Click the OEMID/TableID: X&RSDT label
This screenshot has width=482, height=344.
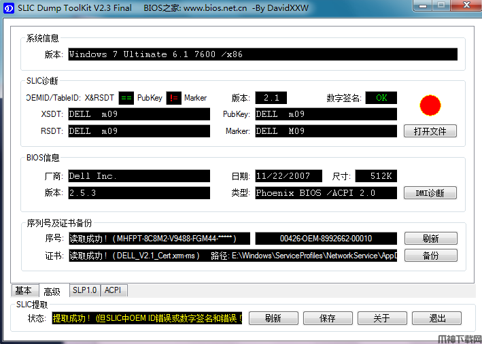tap(70, 98)
